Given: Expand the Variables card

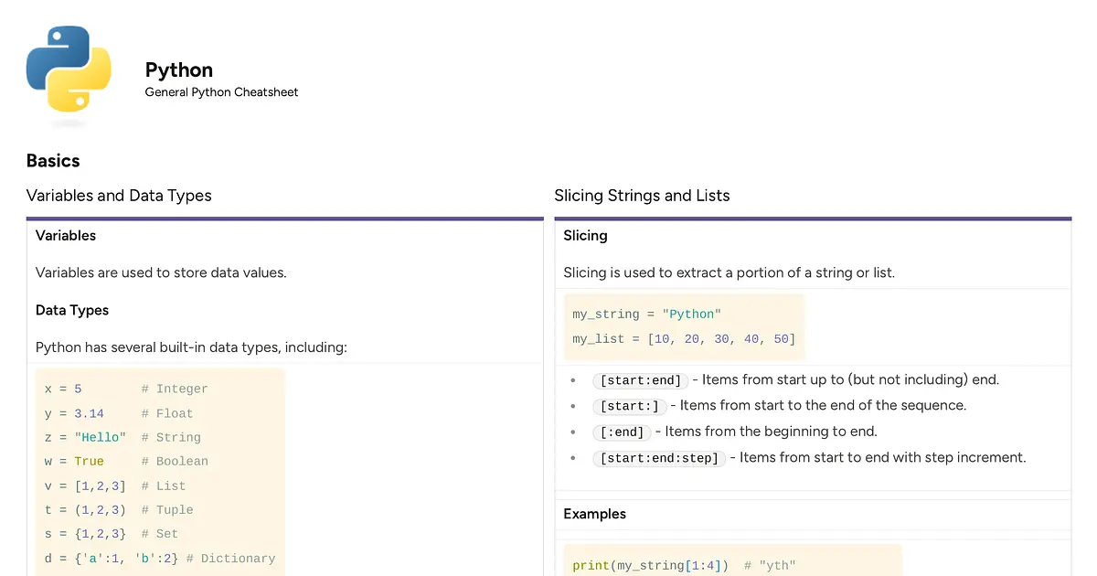Looking at the screenshot, I should (x=65, y=235).
